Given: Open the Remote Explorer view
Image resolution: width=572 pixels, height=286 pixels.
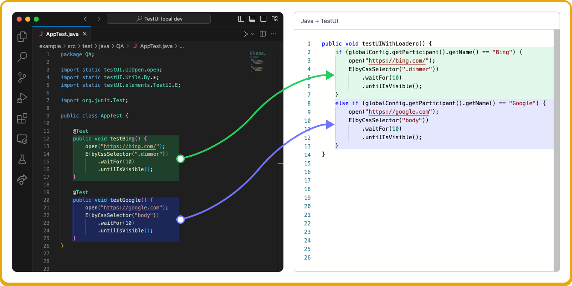Looking at the screenshot, I should (22, 139).
